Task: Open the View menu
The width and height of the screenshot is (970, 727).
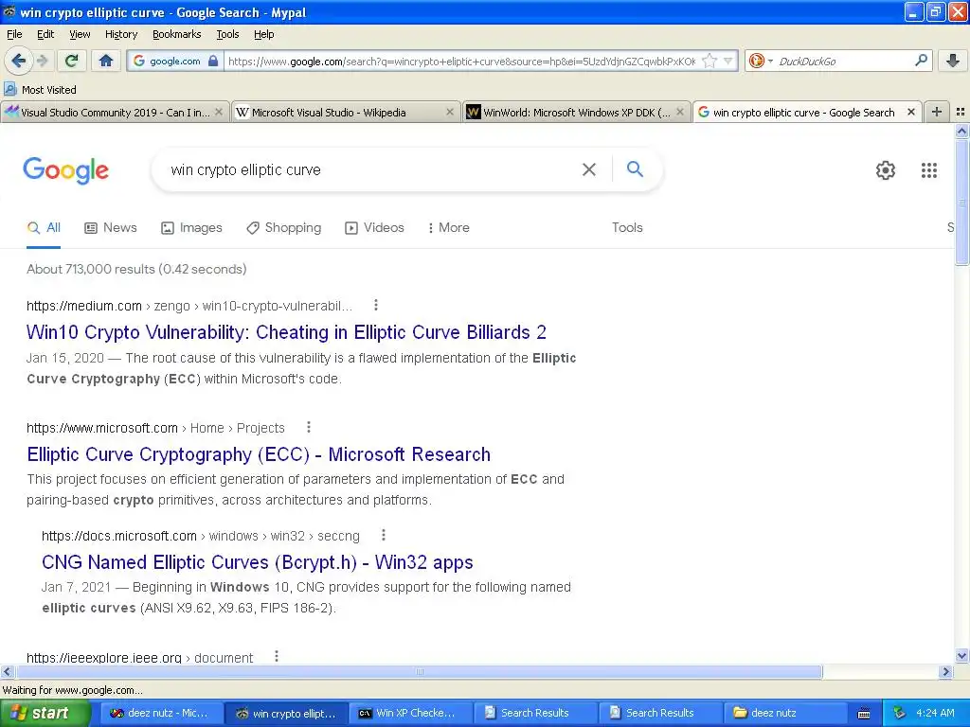Action: click(80, 34)
